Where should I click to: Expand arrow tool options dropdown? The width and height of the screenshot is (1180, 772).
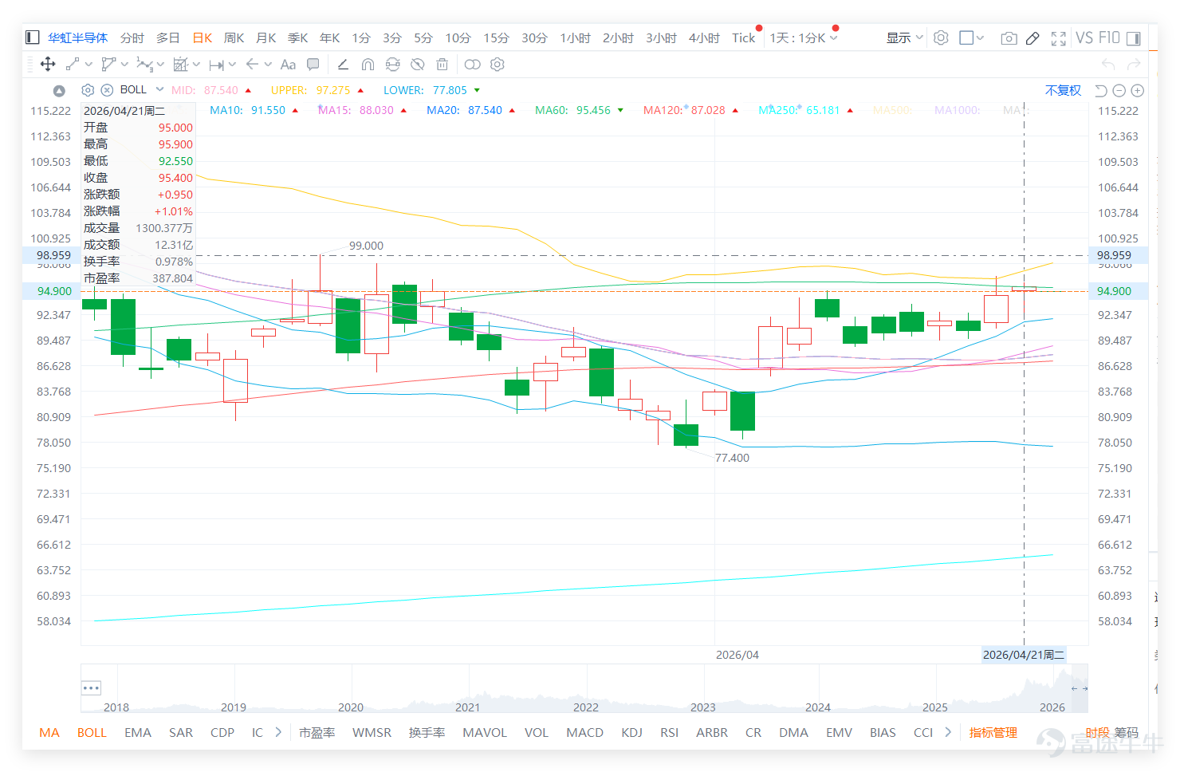click(x=268, y=65)
